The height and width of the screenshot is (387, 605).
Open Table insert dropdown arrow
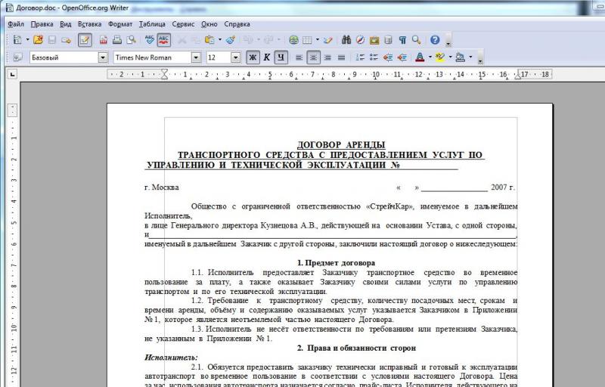tap(318, 40)
